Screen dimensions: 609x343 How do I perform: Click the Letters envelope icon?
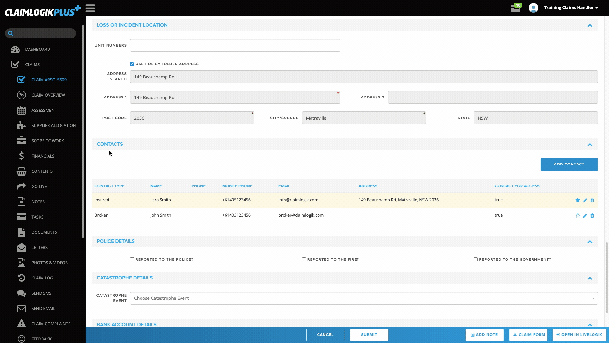22,247
